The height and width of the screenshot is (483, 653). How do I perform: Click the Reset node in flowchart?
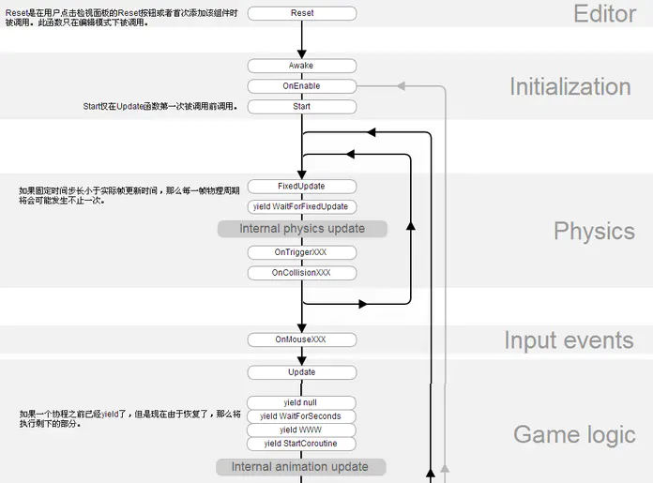pyautogui.click(x=302, y=13)
